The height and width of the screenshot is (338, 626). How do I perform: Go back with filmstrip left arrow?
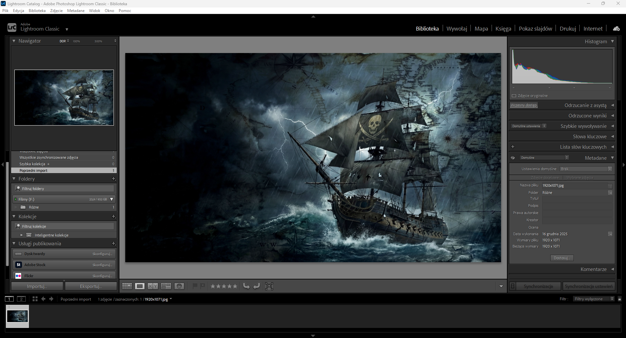43,299
